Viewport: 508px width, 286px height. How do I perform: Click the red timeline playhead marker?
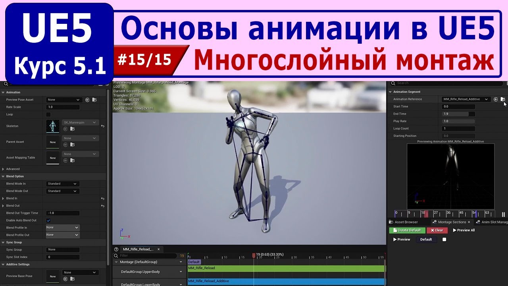tap(254, 256)
